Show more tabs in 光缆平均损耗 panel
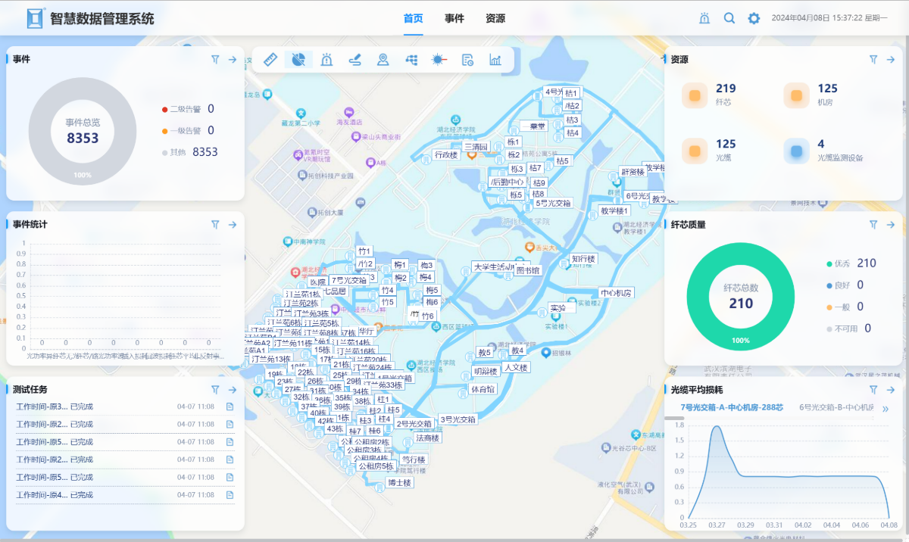The width and height of the screenshot is (909, 542). tap(885, 409)
